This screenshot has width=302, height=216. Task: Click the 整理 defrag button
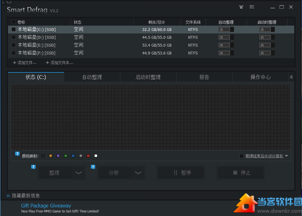pyautogui.click(x=55, y=173)
